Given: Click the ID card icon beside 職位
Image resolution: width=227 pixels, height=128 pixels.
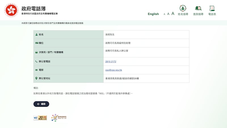Looking at the screenshot, I should click(36, 43).
